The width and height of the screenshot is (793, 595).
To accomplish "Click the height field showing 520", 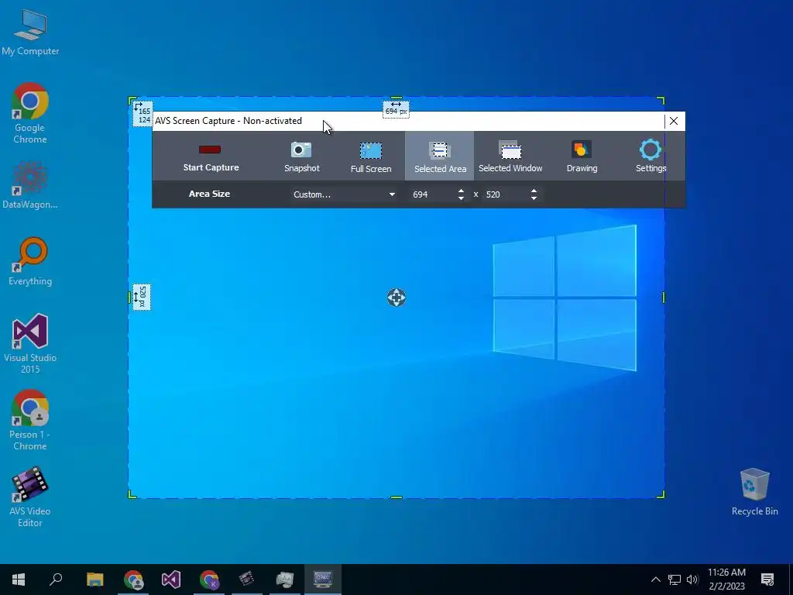I will [506, 194].
